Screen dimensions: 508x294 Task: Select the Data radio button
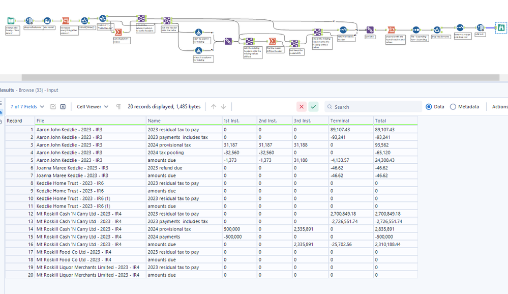tap(429, 107)
